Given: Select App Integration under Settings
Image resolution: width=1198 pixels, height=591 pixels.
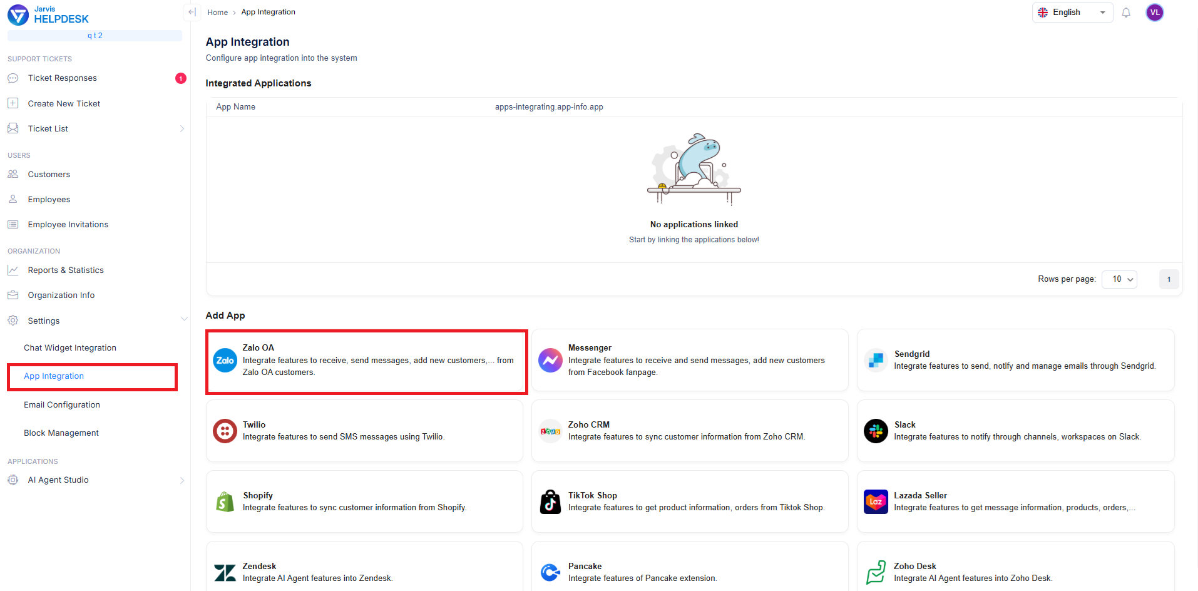Looking at the screenshot, I should coord(54,376).
